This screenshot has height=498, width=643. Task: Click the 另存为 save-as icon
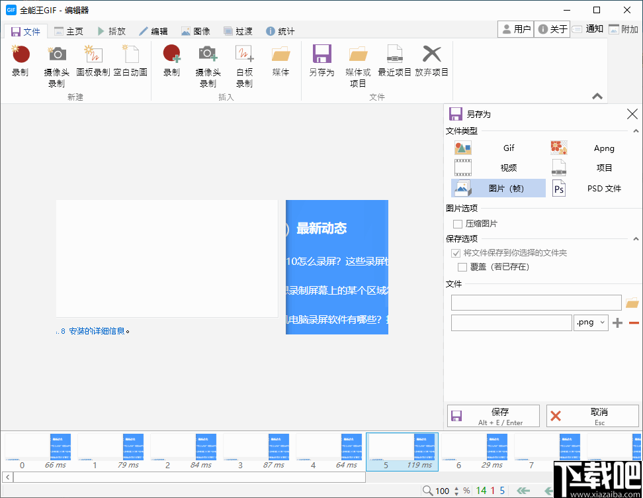click(x=322, y=63)
